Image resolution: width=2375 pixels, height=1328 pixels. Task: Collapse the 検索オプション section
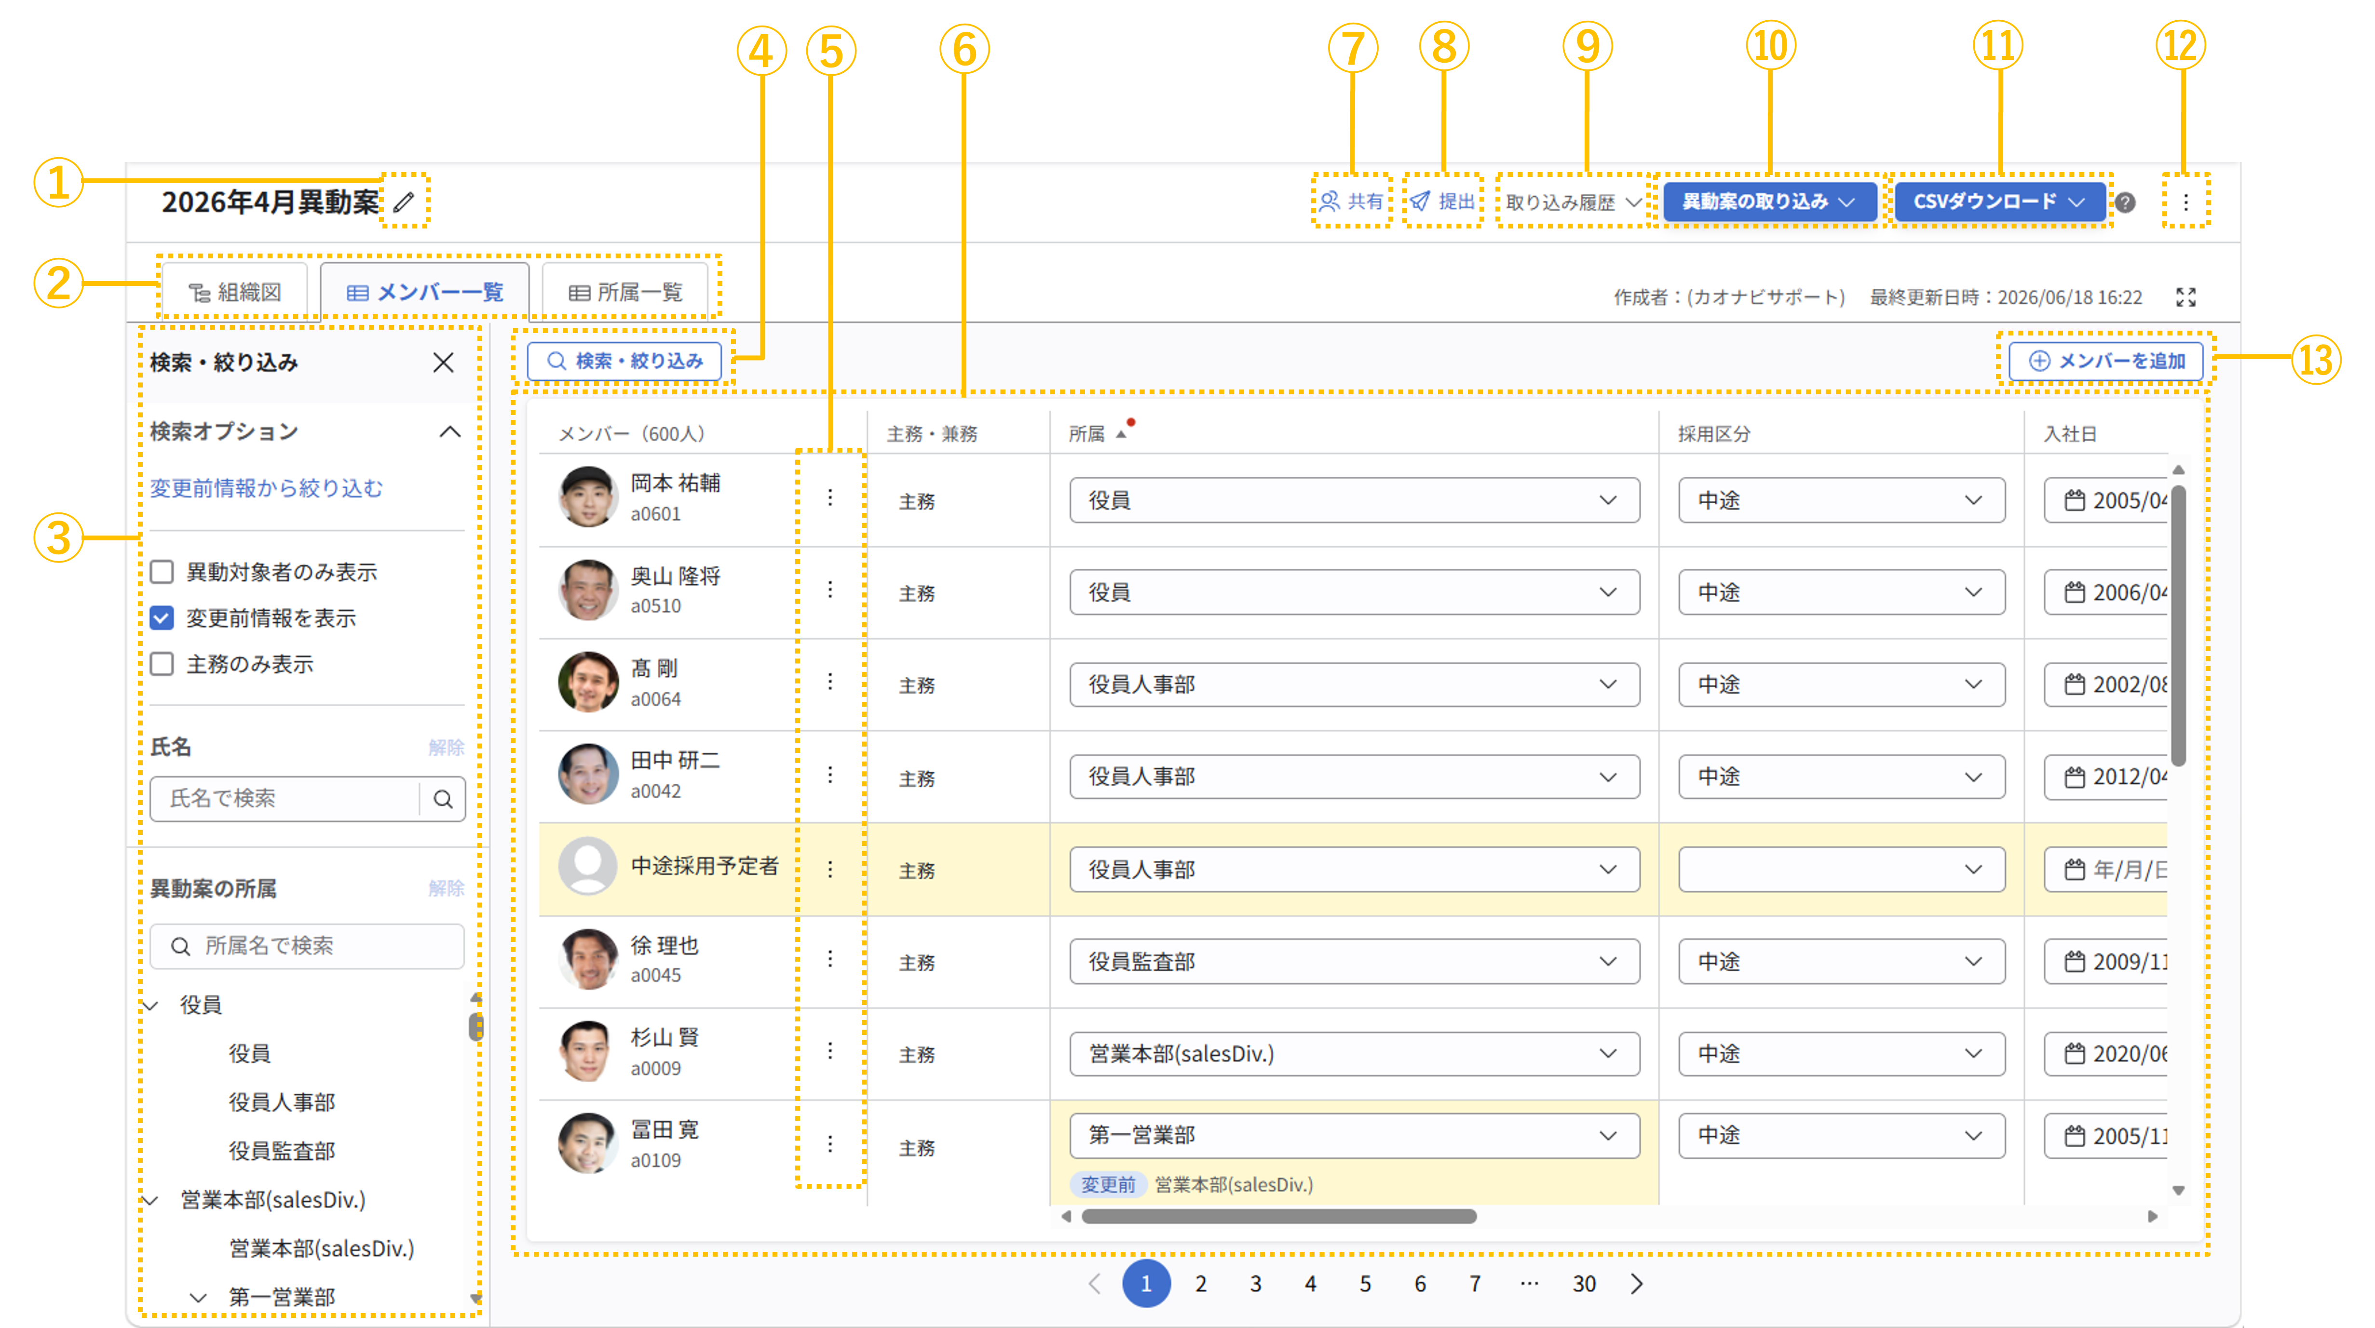point(450,431)
